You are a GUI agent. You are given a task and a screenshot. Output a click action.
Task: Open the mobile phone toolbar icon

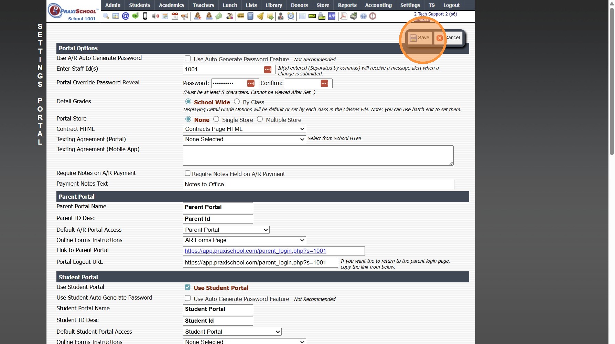tap(145, 16)
